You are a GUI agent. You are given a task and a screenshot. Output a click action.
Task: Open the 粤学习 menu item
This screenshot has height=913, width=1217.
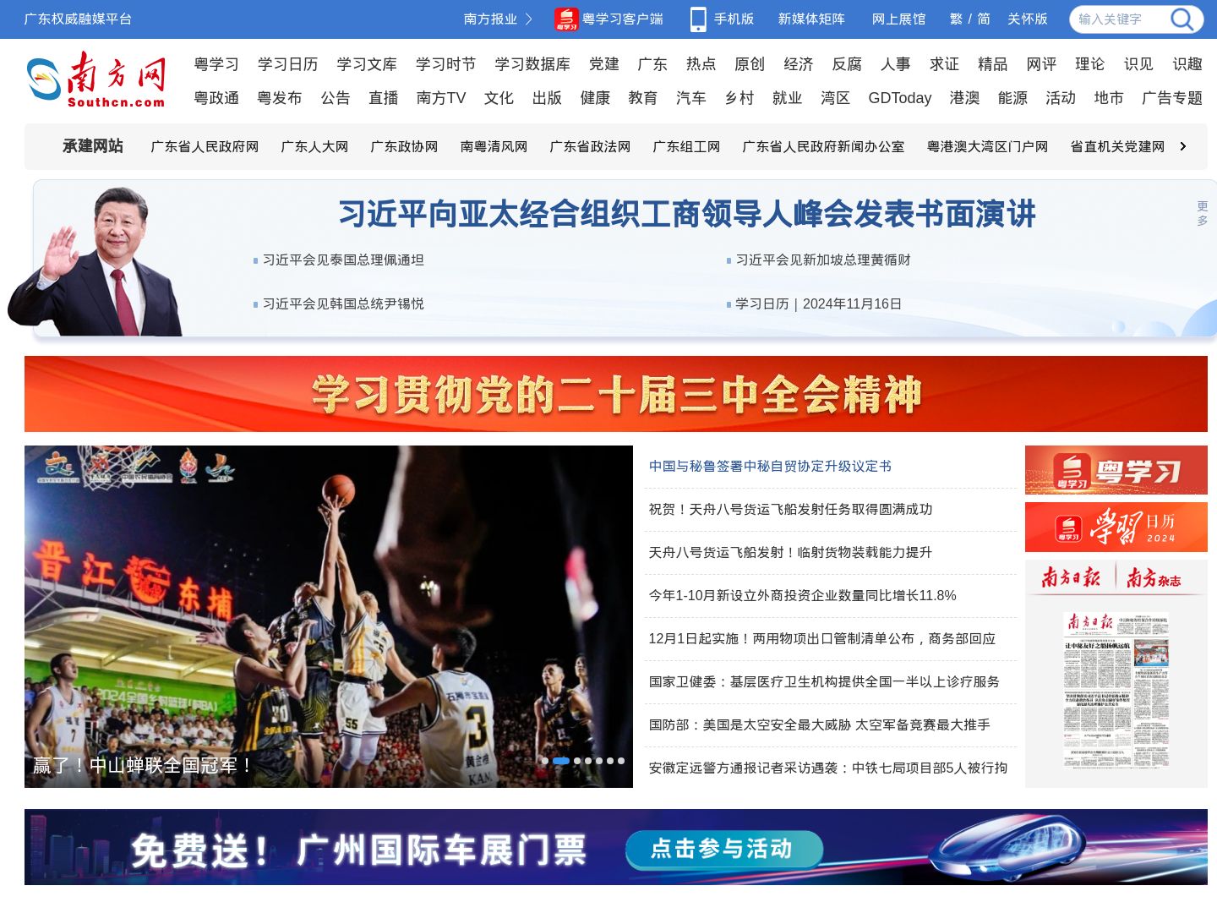[216, 64]
